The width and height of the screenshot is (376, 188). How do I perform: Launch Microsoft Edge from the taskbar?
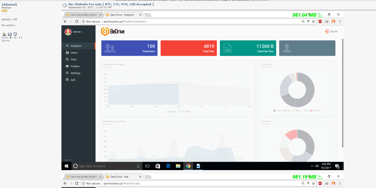[168, 166]
